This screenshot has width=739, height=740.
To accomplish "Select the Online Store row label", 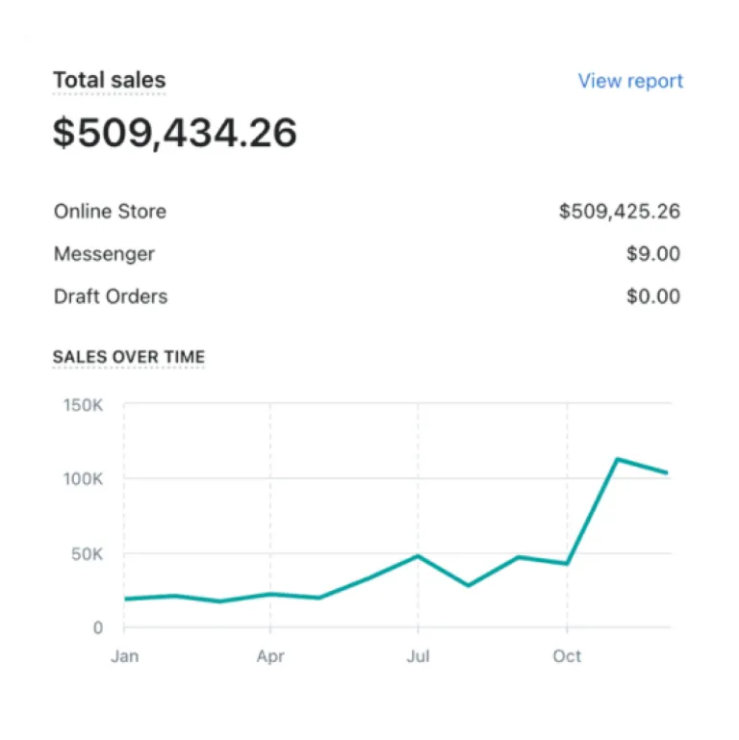I will [110, 212].
